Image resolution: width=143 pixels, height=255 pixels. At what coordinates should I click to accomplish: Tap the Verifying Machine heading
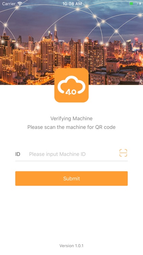pyautogui.click(x=71, y=118)
